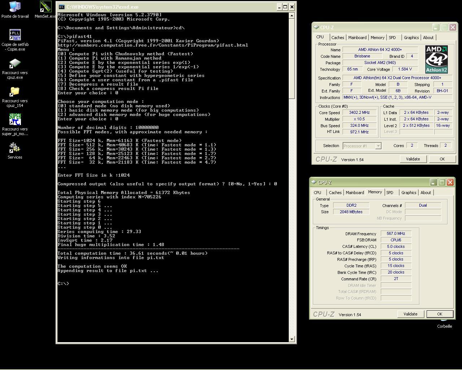The image size is (462, 370).
Task: Switch to CPU tab in top CPU-Z
Action: point(320,37)
